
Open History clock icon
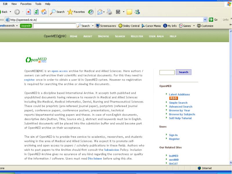coord(91,12)
